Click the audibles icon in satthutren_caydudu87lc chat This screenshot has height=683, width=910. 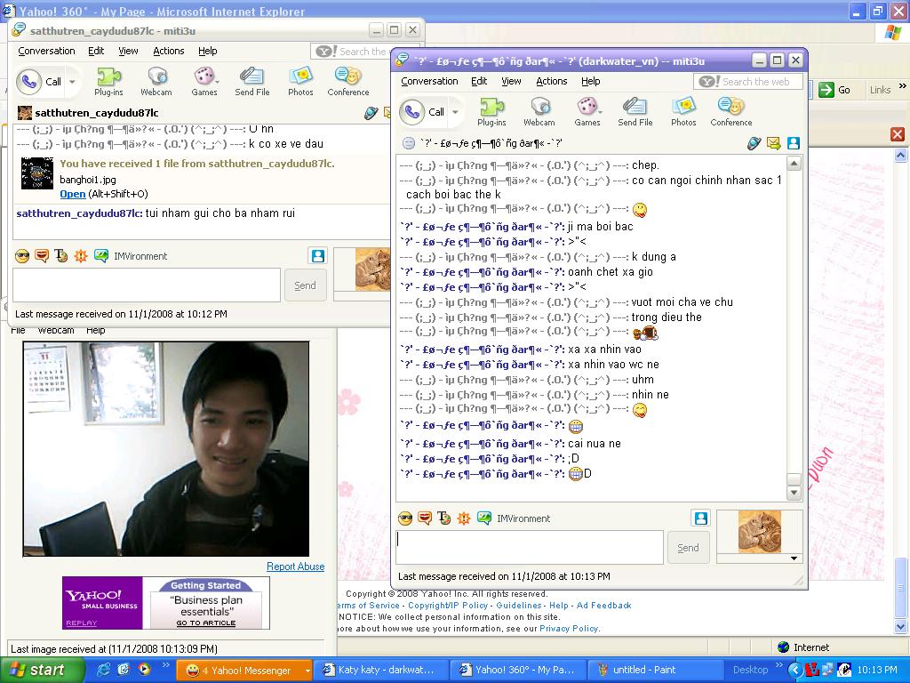click(42, 256)
